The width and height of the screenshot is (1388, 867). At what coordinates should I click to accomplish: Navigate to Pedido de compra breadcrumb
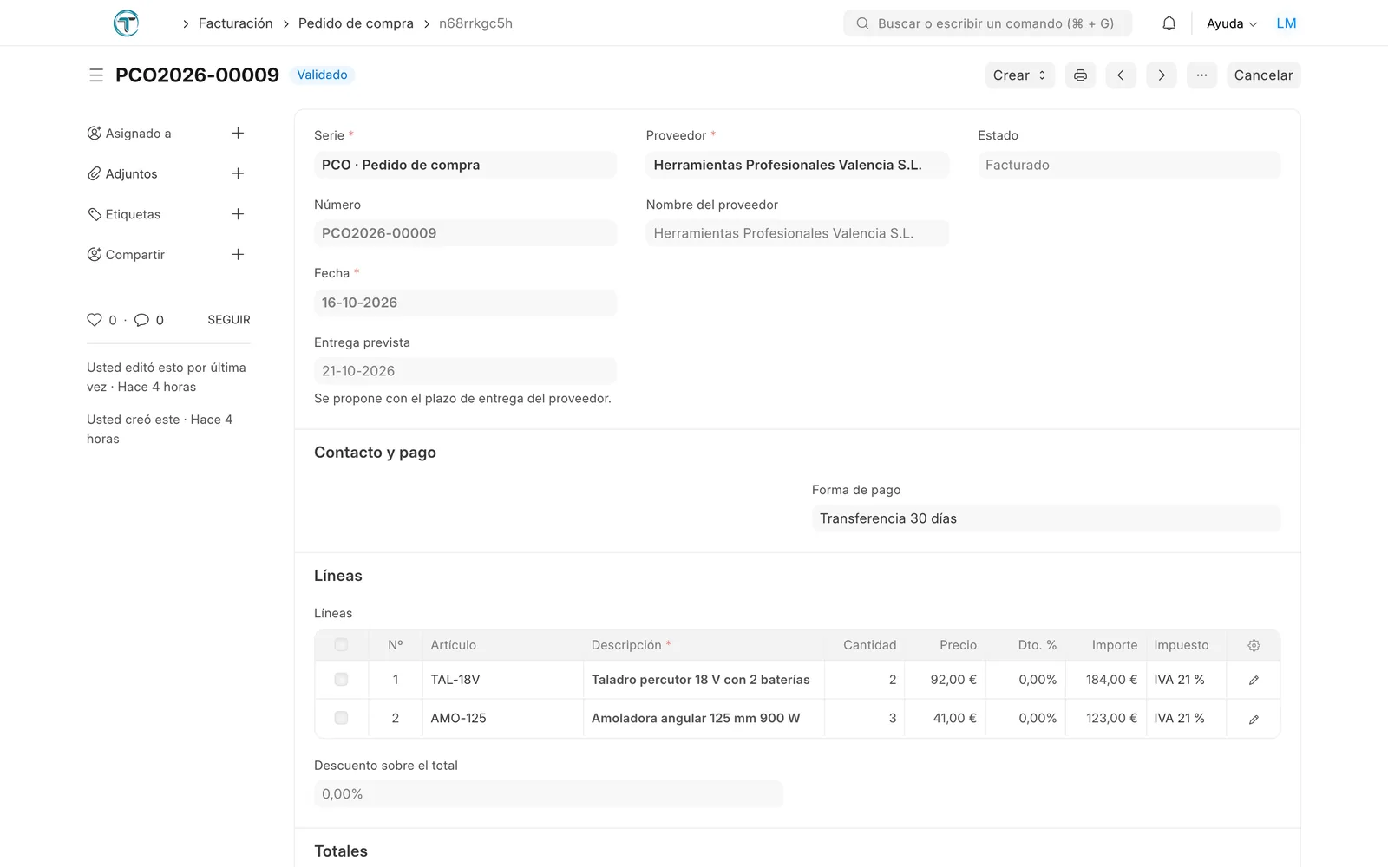356,23
